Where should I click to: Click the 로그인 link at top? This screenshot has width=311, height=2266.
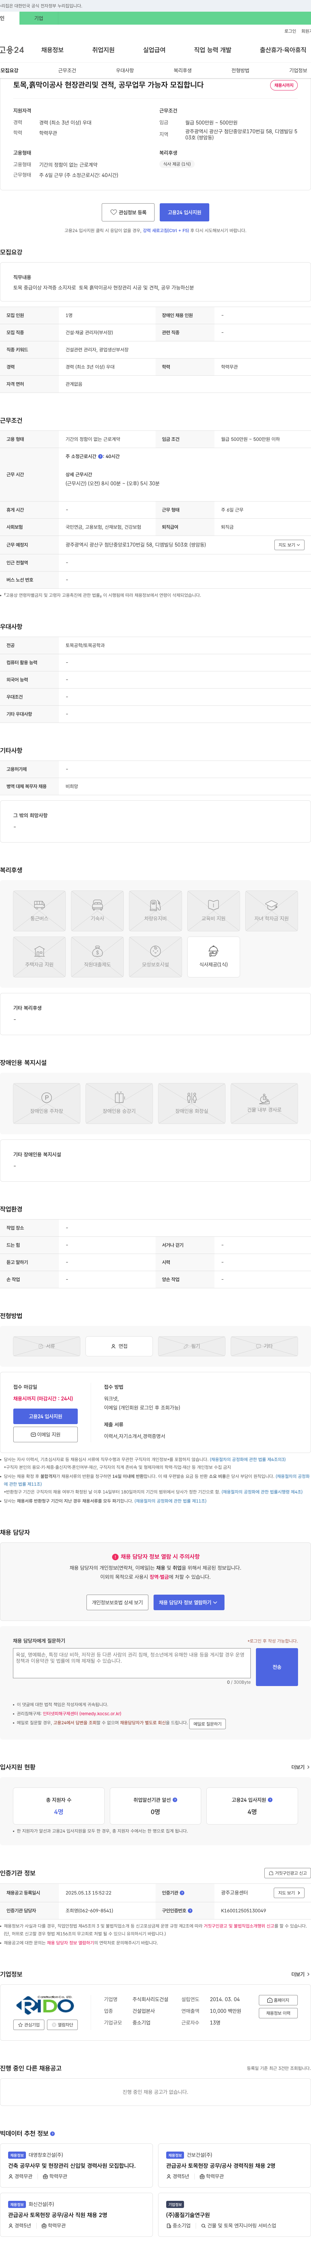[290, 31]
